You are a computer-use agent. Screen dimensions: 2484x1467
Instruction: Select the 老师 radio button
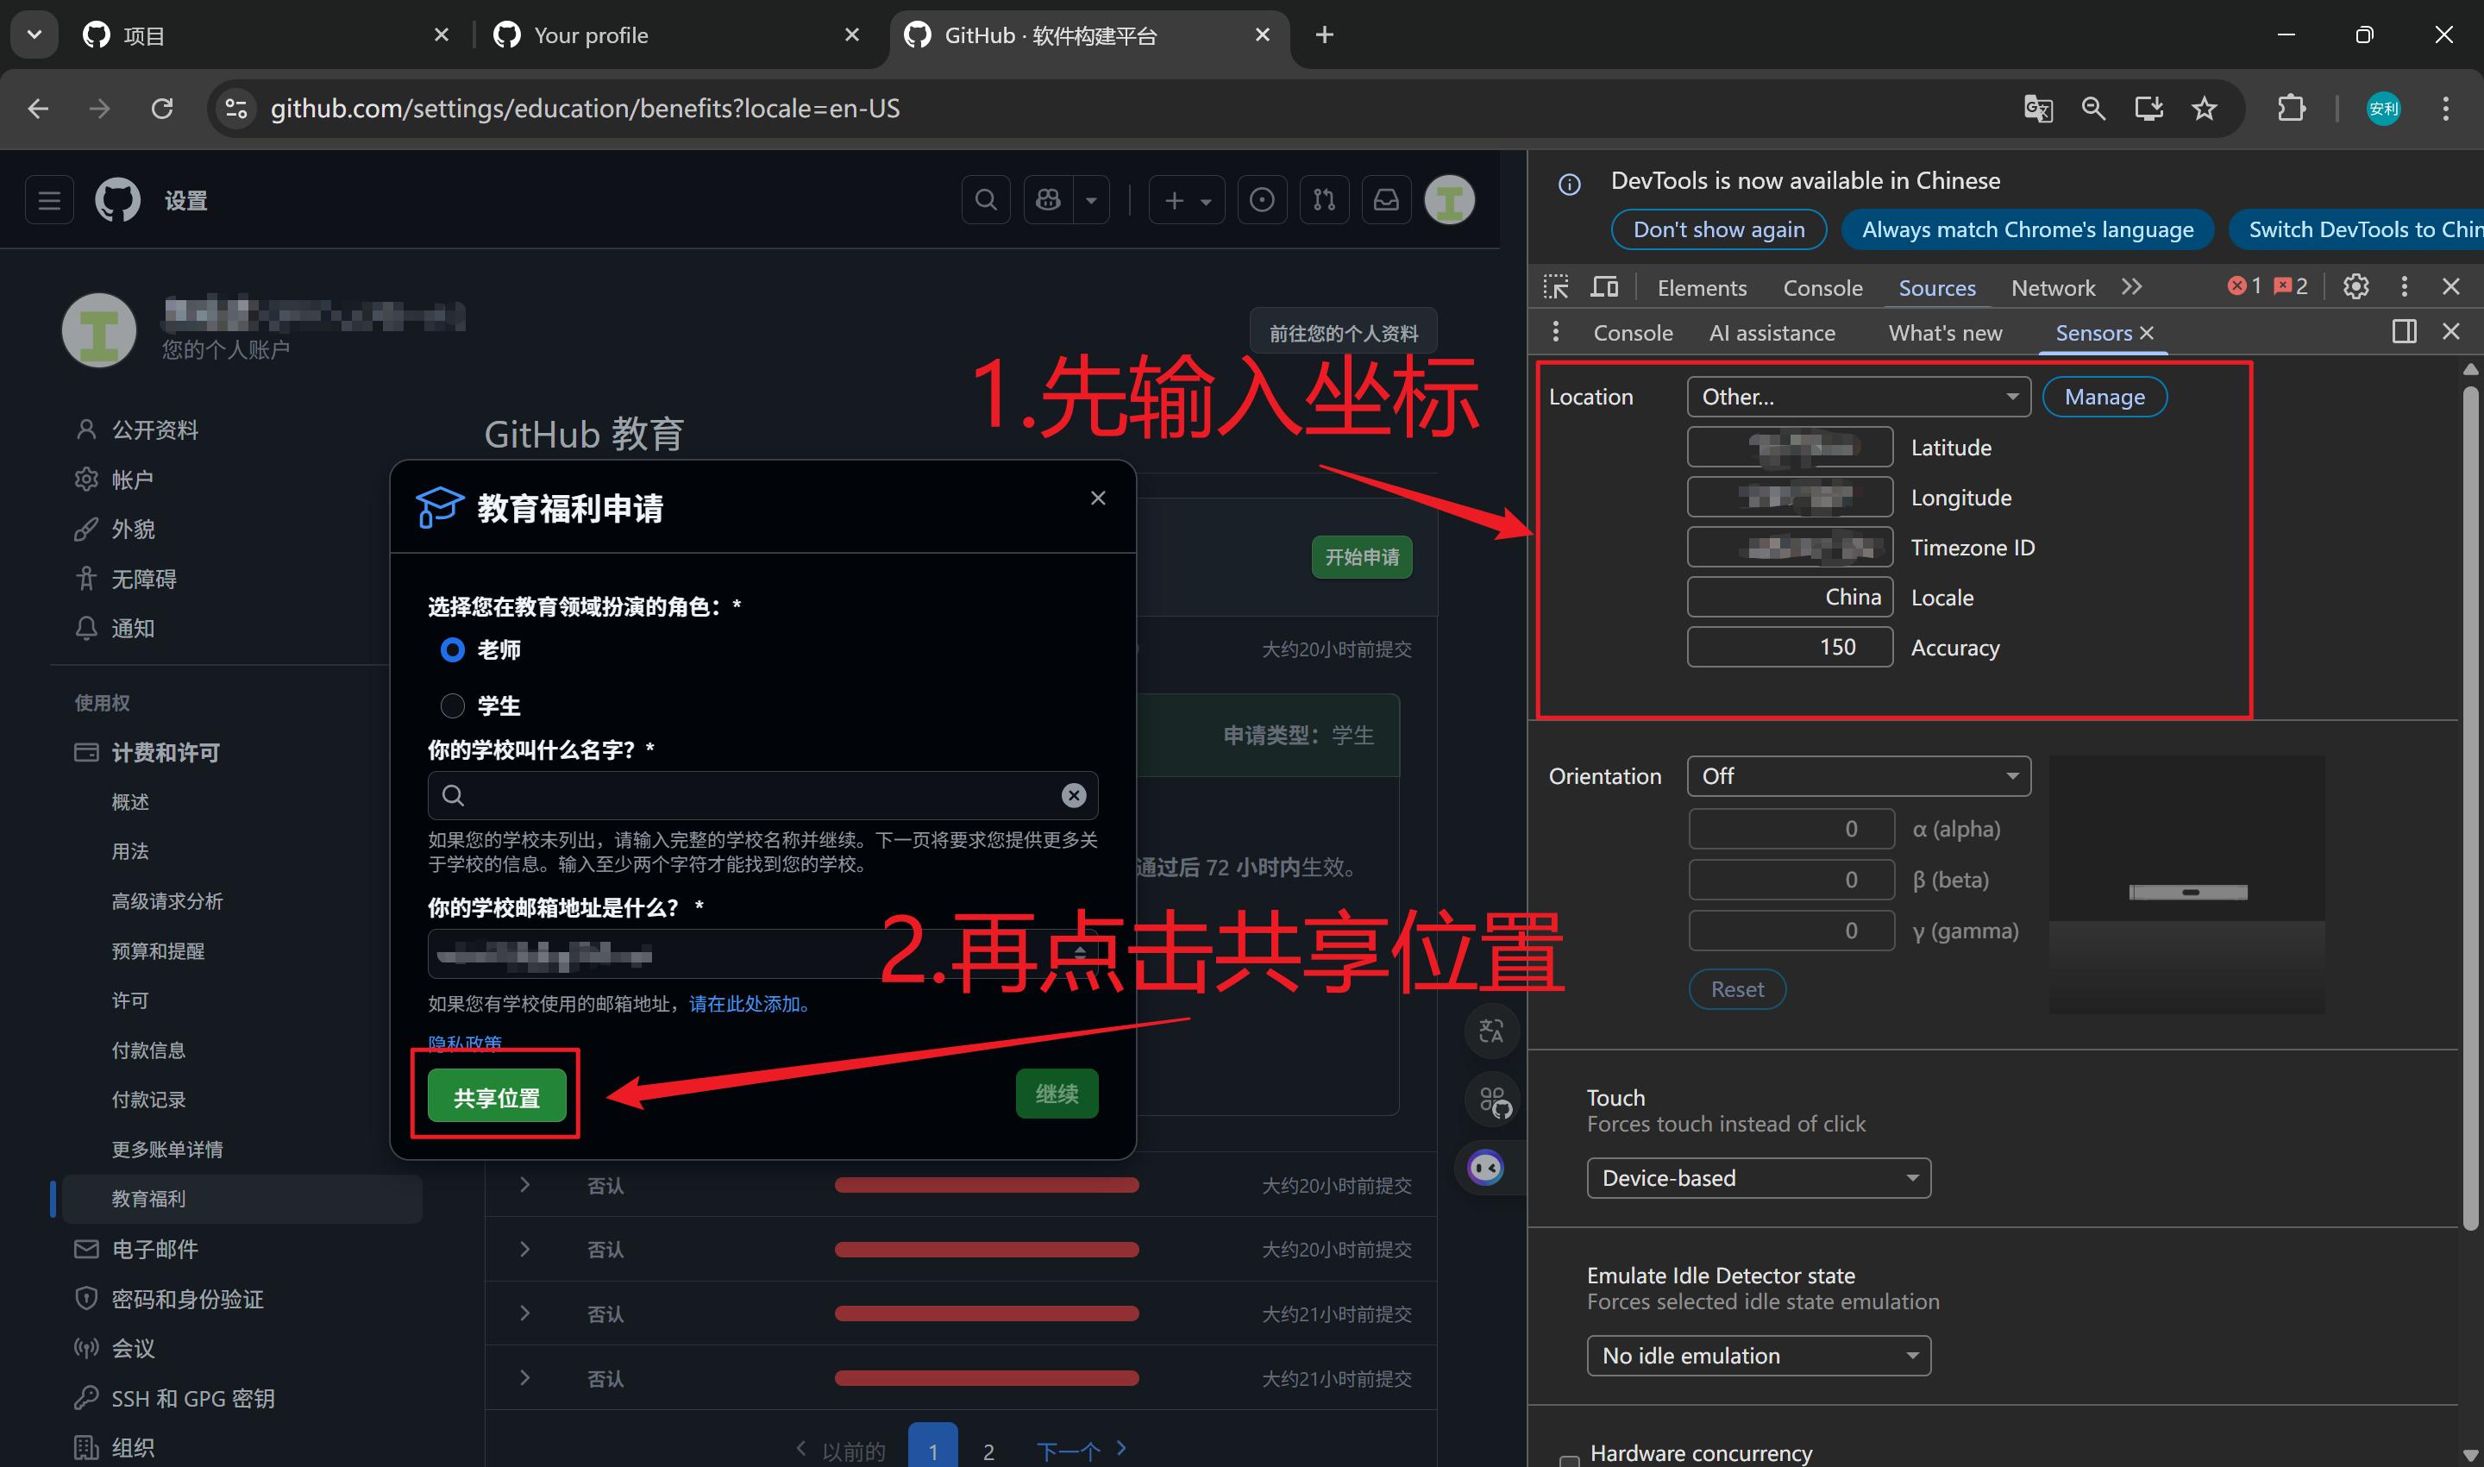452,649
